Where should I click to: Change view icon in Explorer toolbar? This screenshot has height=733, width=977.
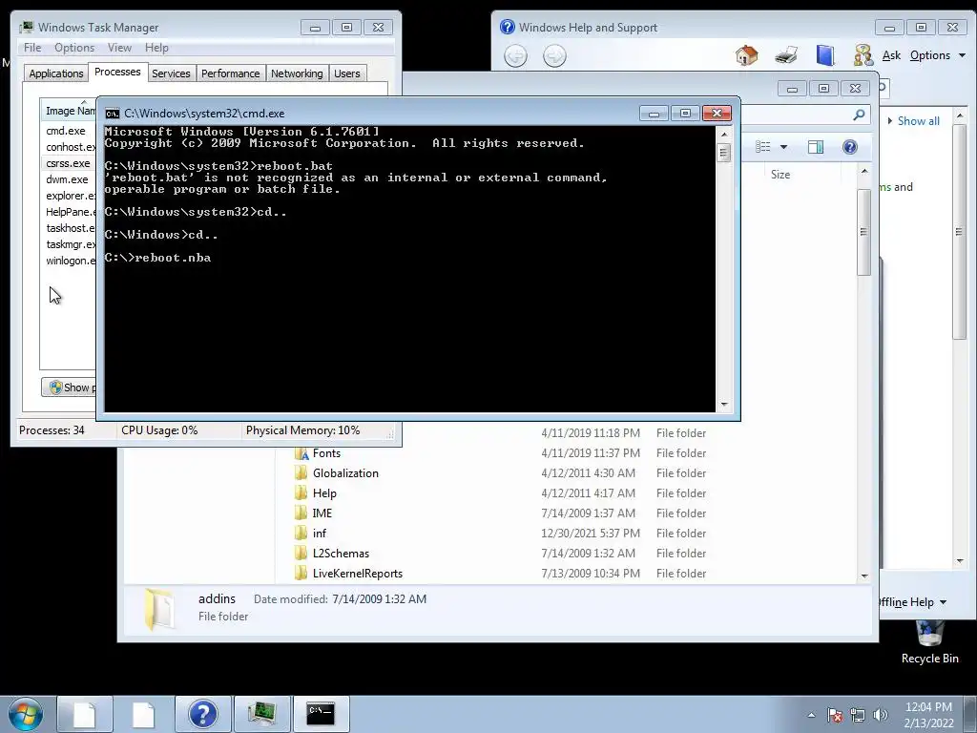[762, 147]
